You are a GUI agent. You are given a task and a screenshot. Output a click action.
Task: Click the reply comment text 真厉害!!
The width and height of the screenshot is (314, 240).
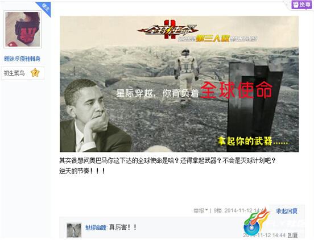point(123,227)
